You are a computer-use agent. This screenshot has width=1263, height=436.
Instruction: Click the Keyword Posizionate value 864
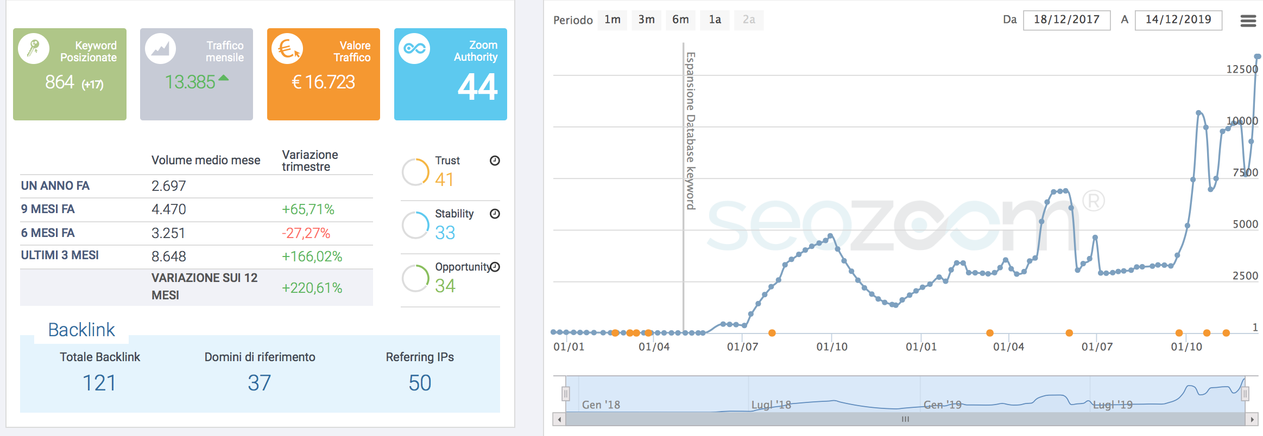(59, 82)
